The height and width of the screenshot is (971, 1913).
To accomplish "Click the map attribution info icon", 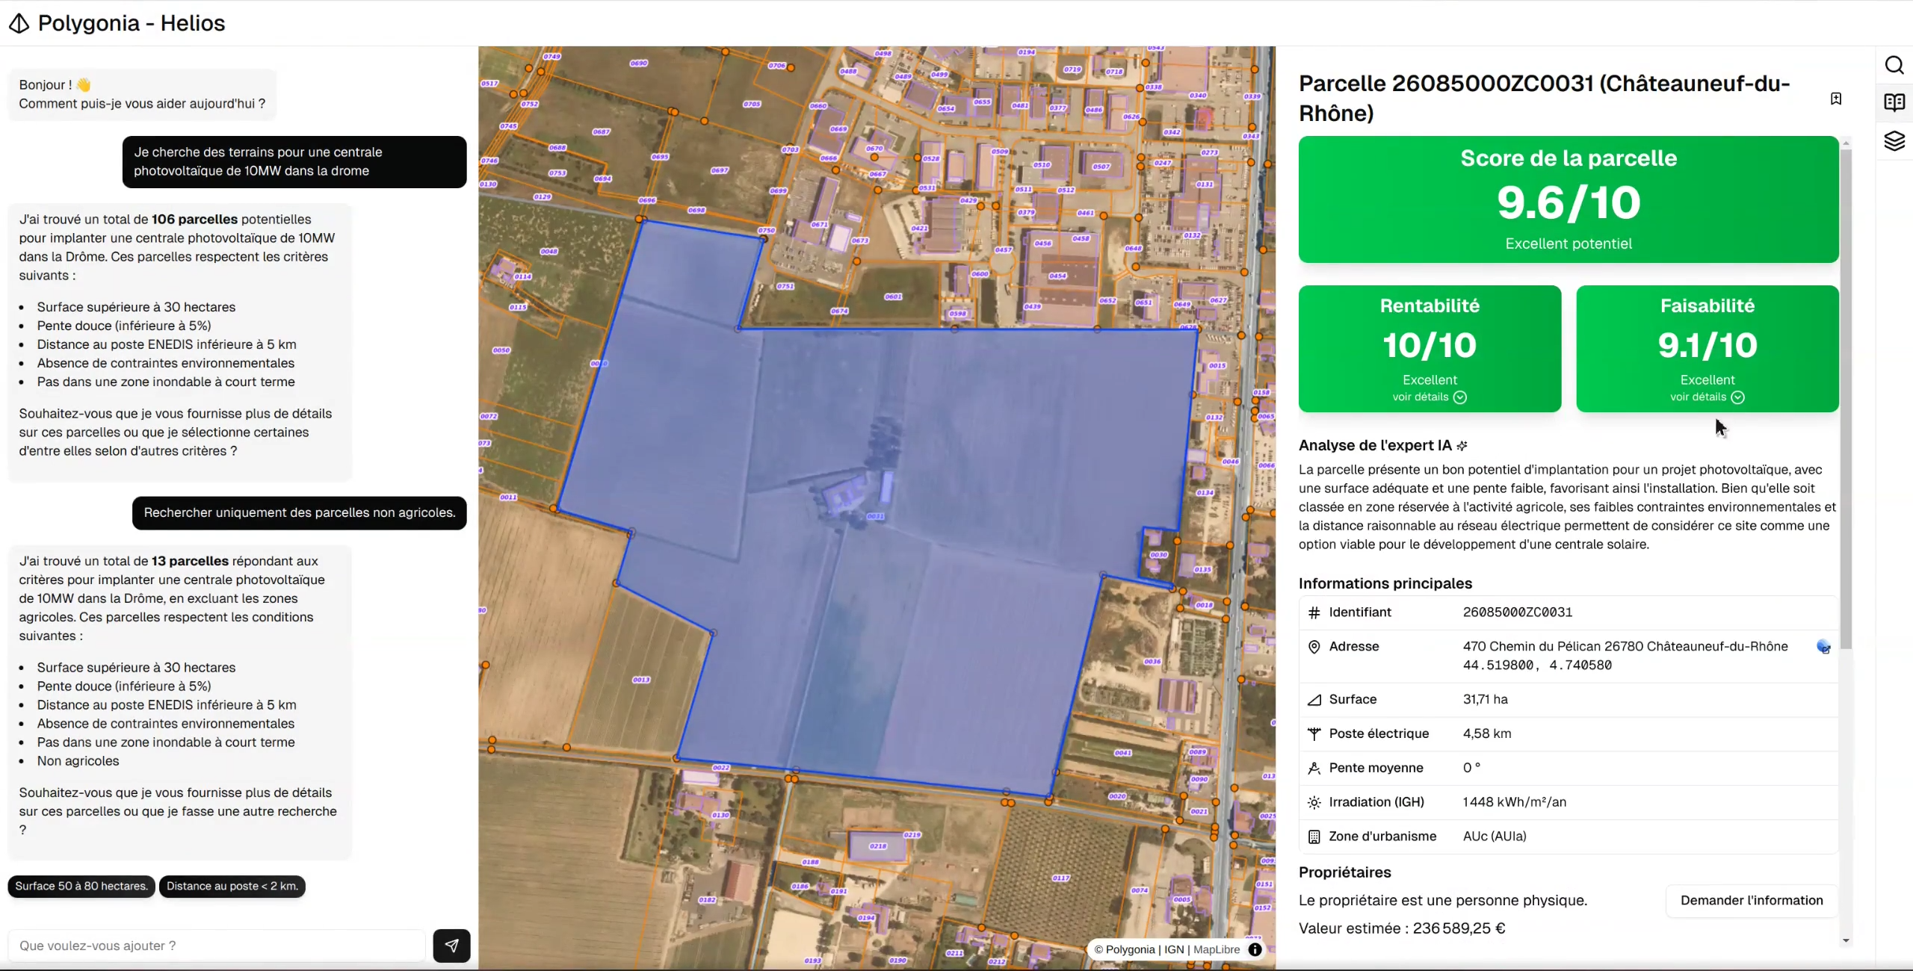I will coord(1255,949).
